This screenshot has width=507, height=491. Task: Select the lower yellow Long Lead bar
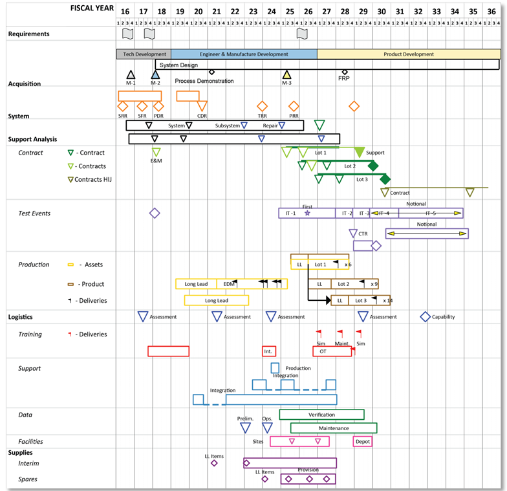coord(216,300)
